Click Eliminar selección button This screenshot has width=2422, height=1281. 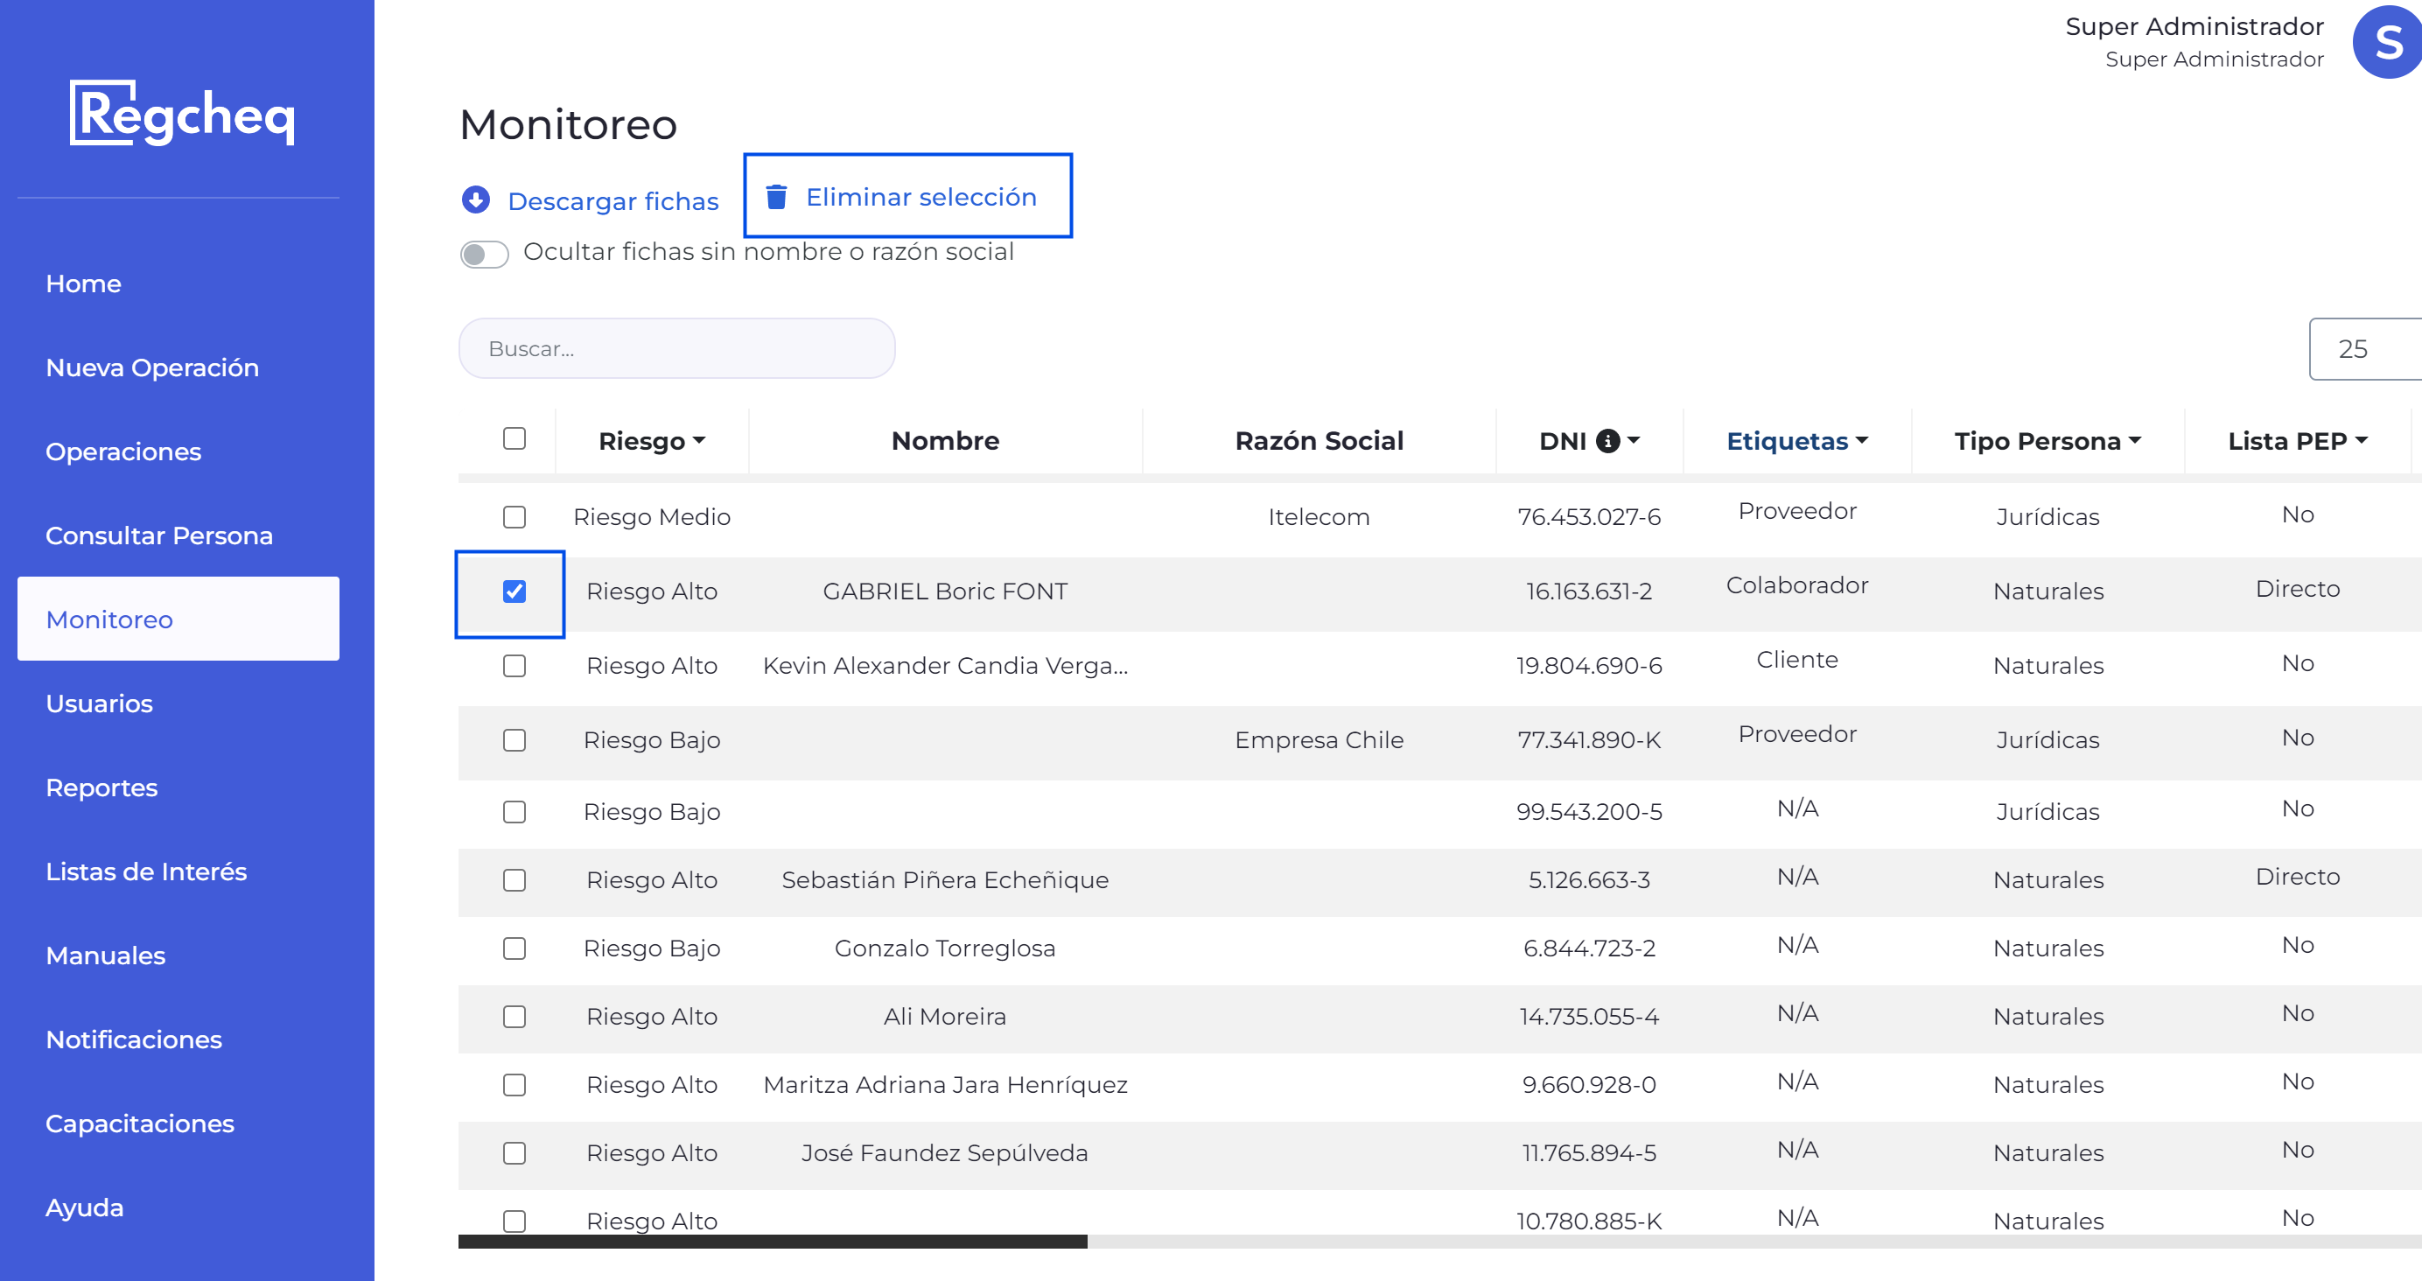907,196
